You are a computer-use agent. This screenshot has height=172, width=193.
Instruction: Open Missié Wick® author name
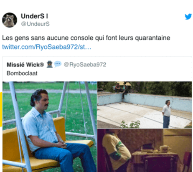coord(25,65)
